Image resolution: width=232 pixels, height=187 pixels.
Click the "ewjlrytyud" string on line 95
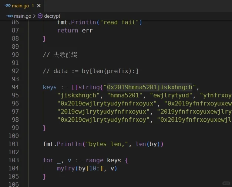tap(171, 96)
